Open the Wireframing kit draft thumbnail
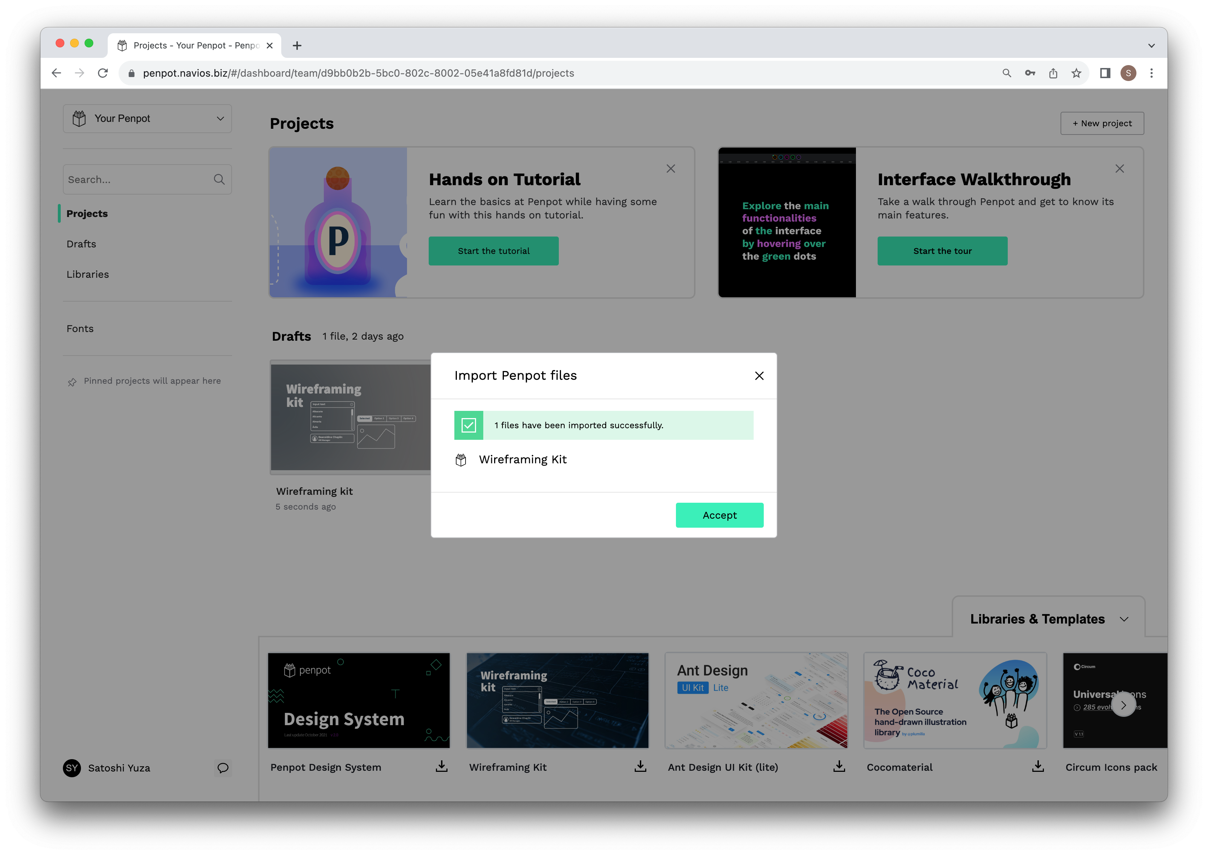 pyautogui.click(x=351, y=417)
